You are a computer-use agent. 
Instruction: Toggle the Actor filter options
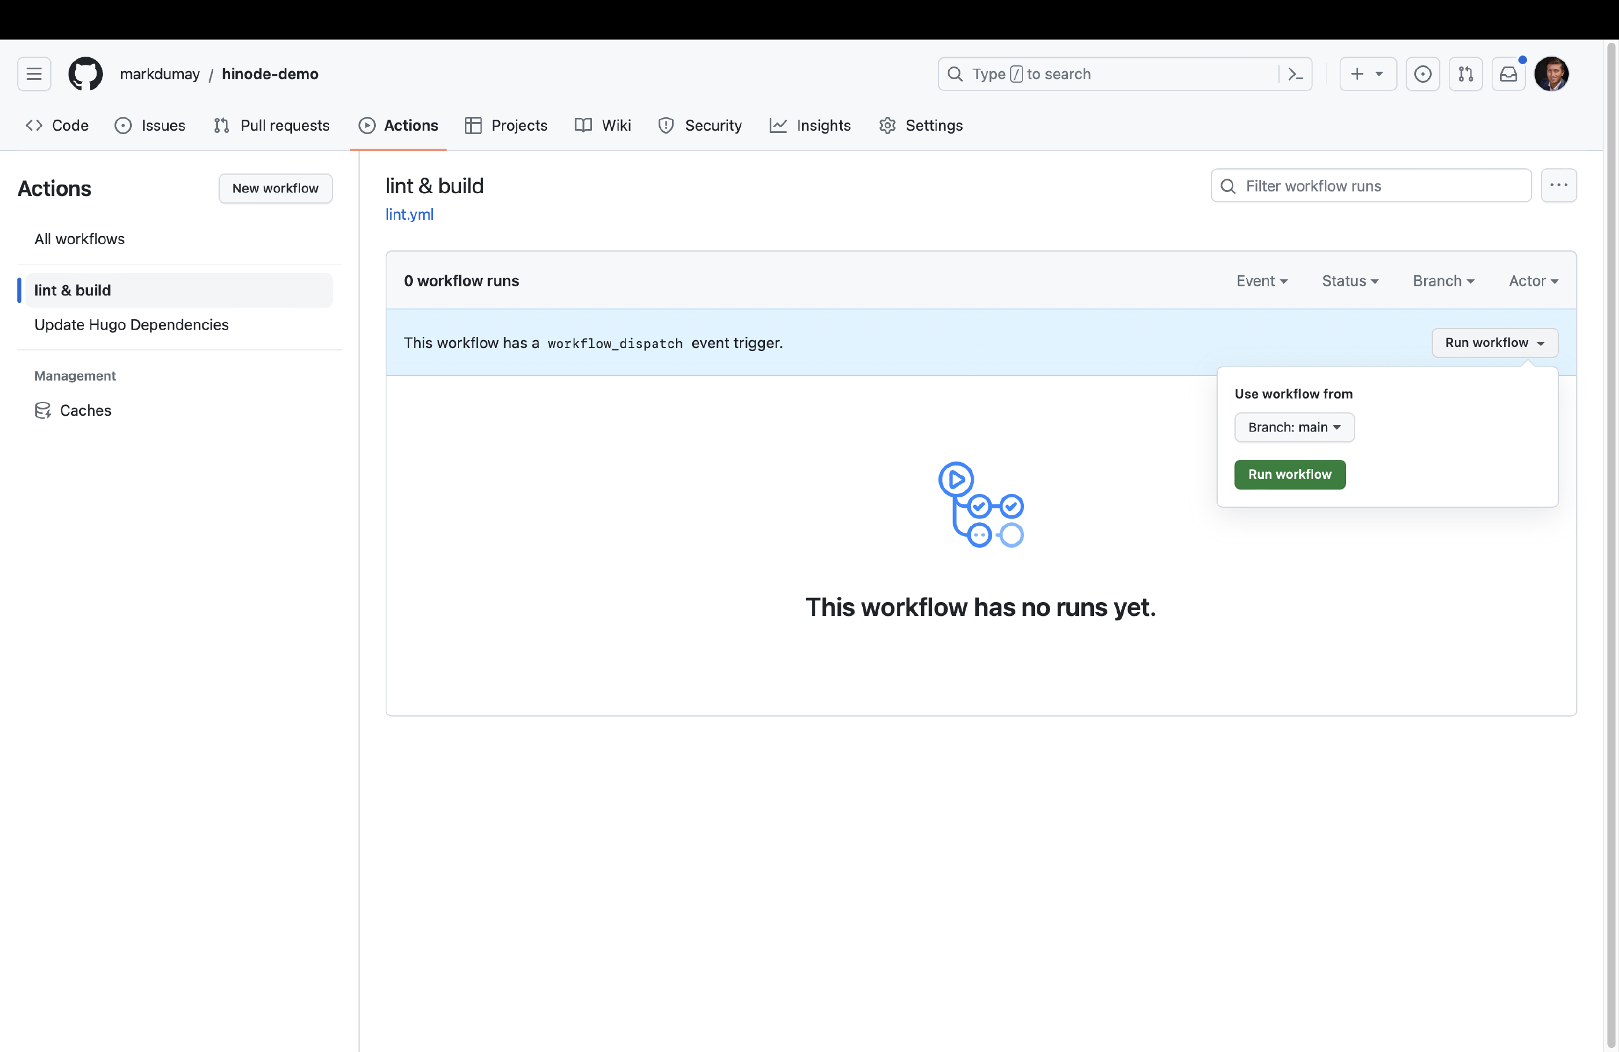click(1534, 281)
